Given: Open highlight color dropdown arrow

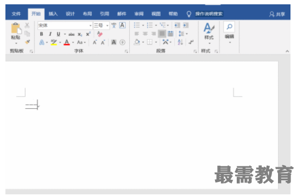Looking at the screenshot, I should [60, 42].
